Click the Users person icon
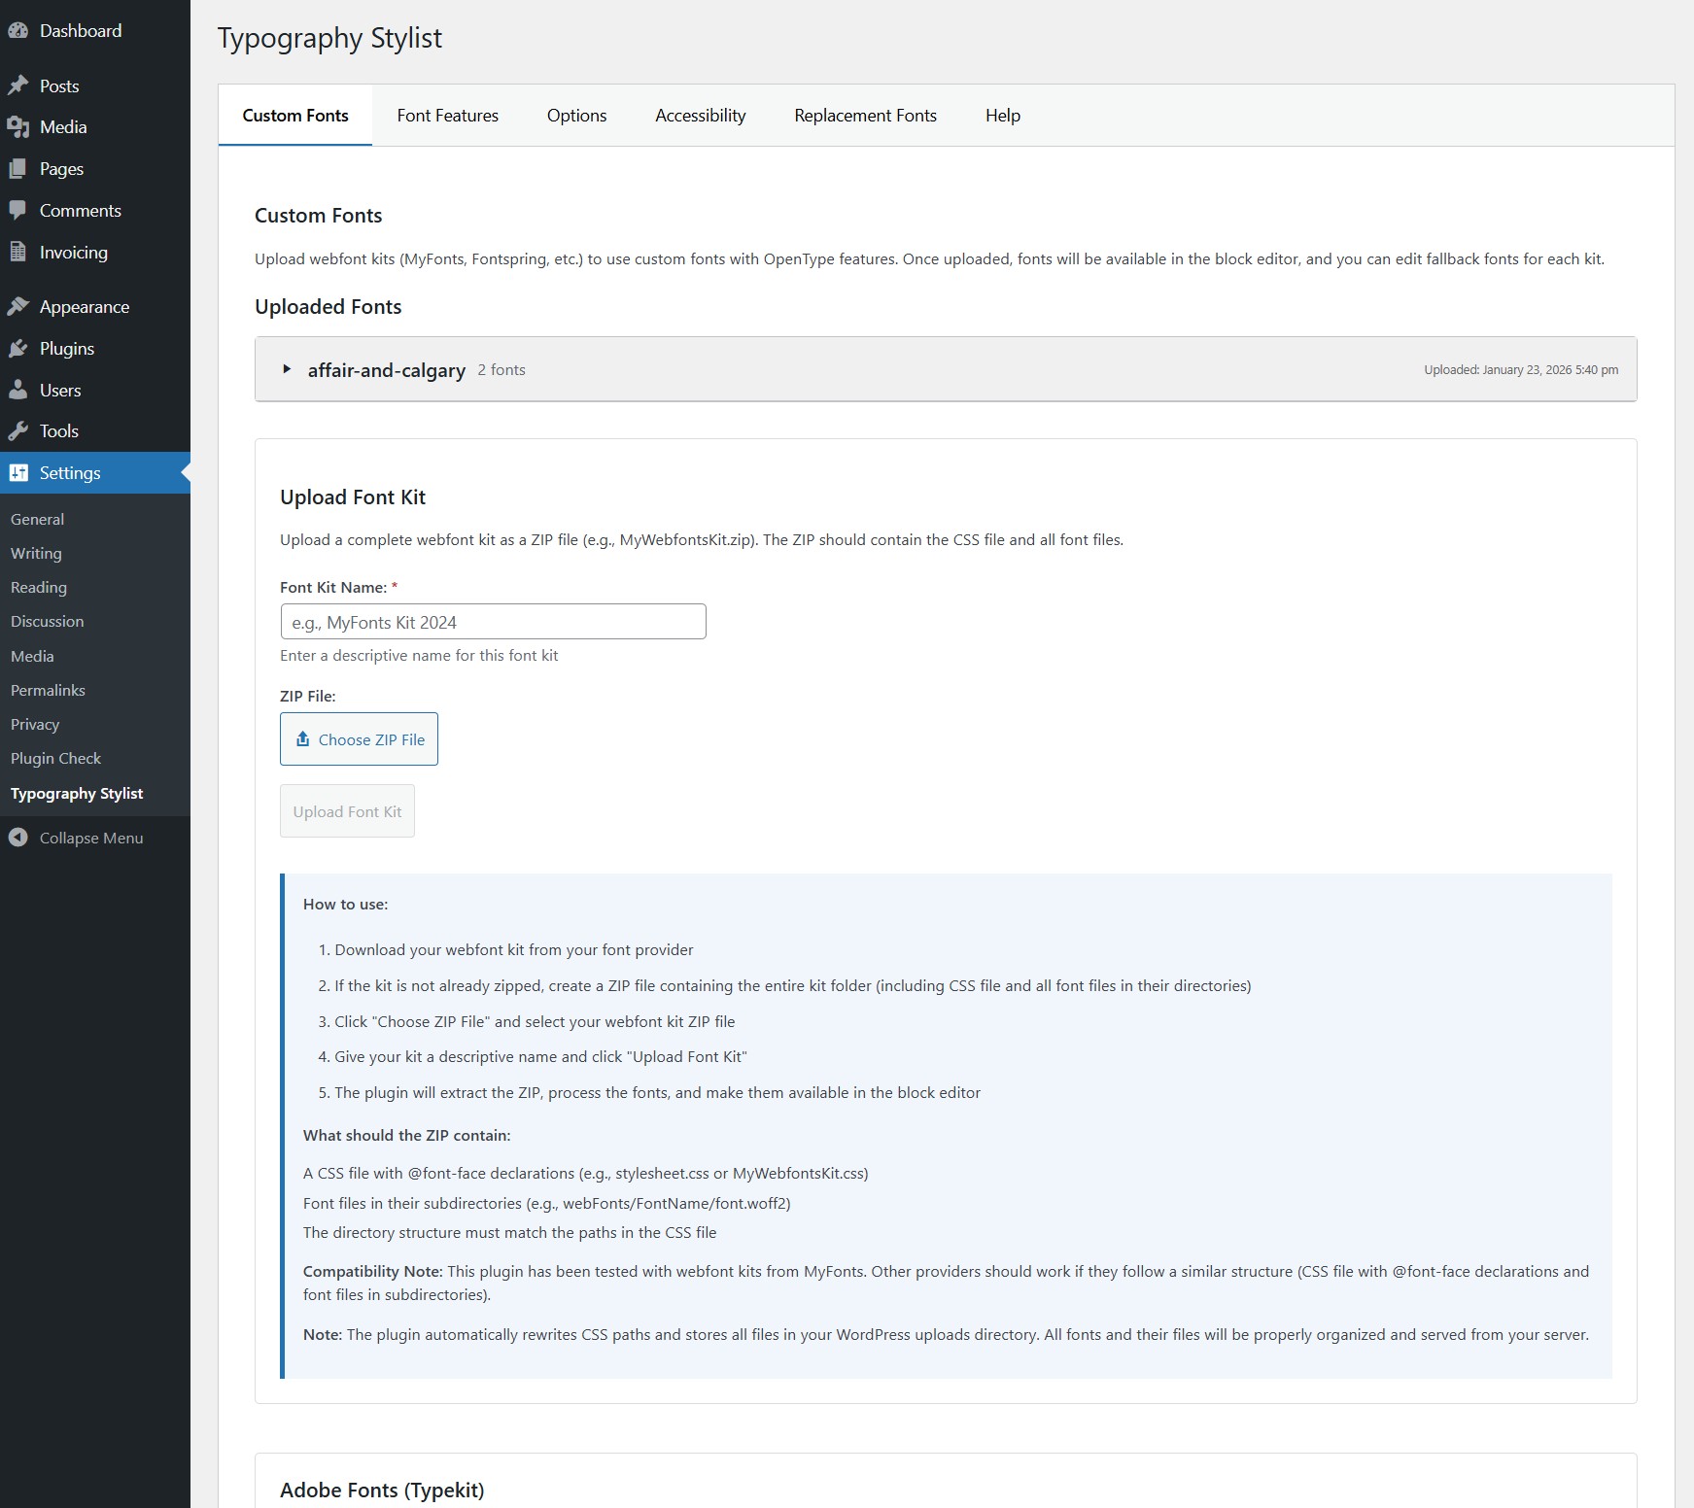This screenshot has width=1694, height=1508. 17,391
